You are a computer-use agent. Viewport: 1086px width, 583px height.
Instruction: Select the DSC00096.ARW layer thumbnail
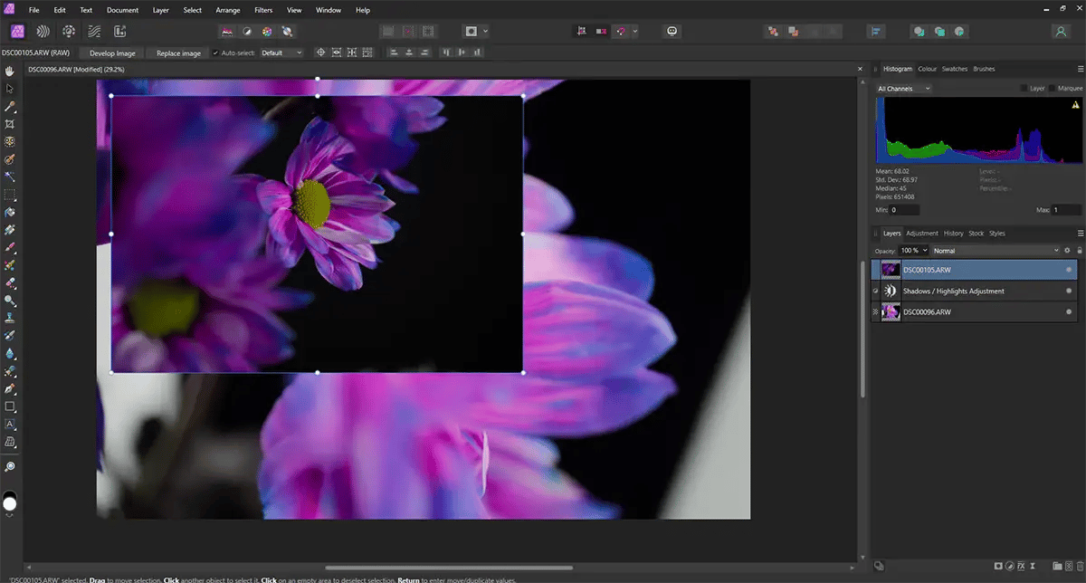(x=891, y=312)
